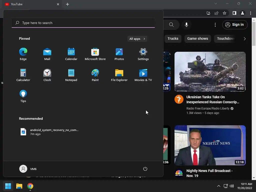Viewport: 256px width, 192px height.
Task: Select the YouTube browser tab
Action: 32,4
